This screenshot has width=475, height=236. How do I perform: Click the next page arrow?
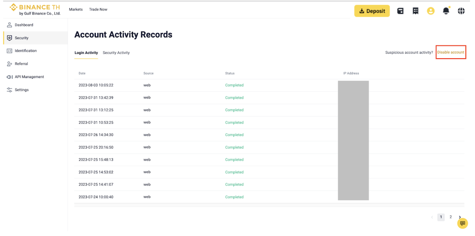pos(460,217)
